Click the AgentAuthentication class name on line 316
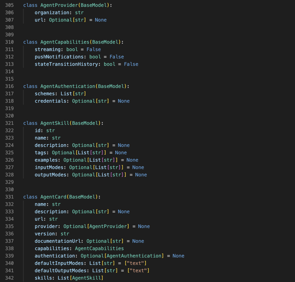Screen dimensions: 295x282 [68, 86]
